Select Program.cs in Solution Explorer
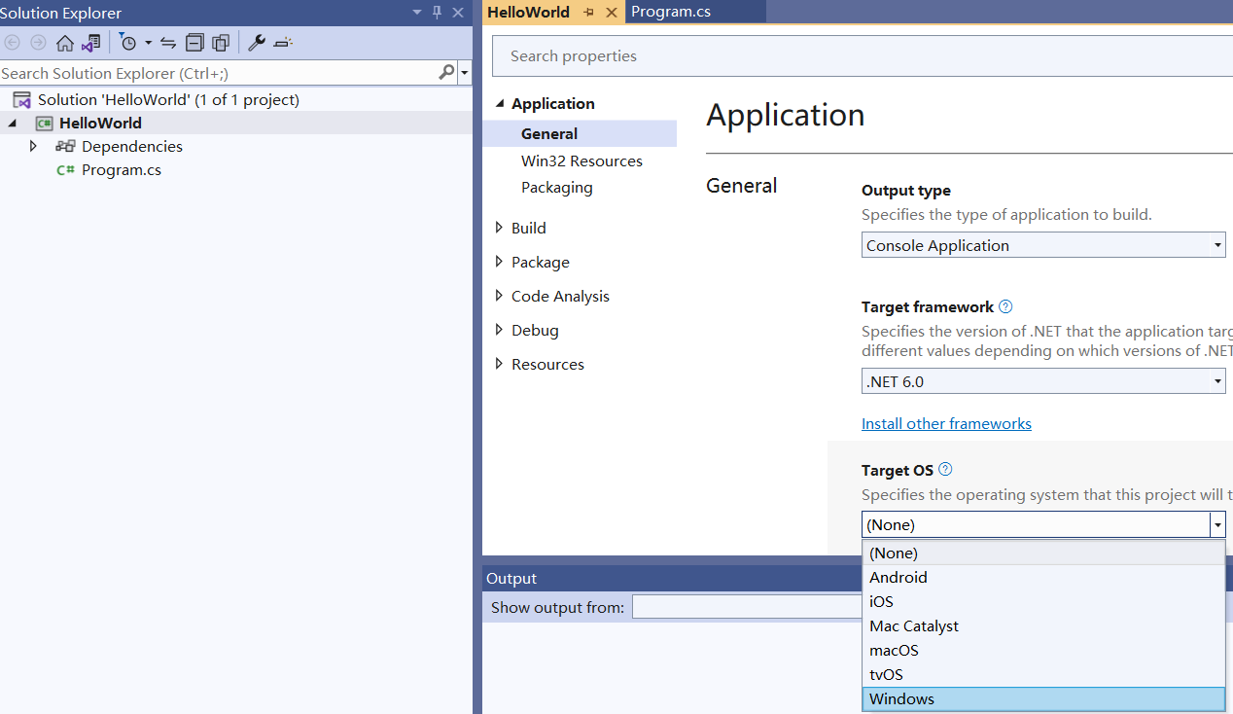This screenshot has height=714, width=1233. 122,169
